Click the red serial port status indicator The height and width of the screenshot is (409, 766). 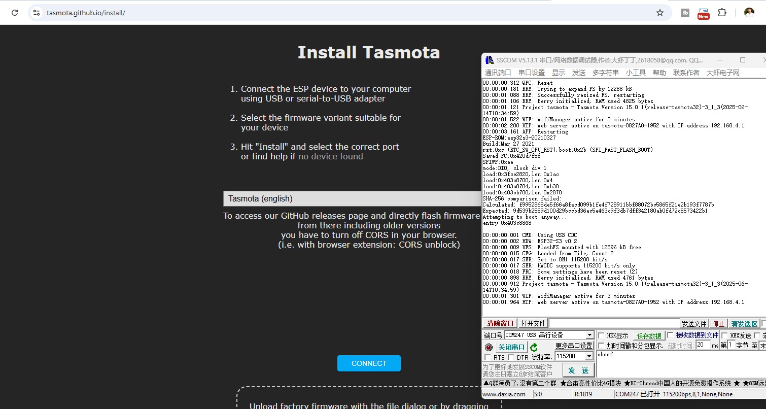pos(489,347)
